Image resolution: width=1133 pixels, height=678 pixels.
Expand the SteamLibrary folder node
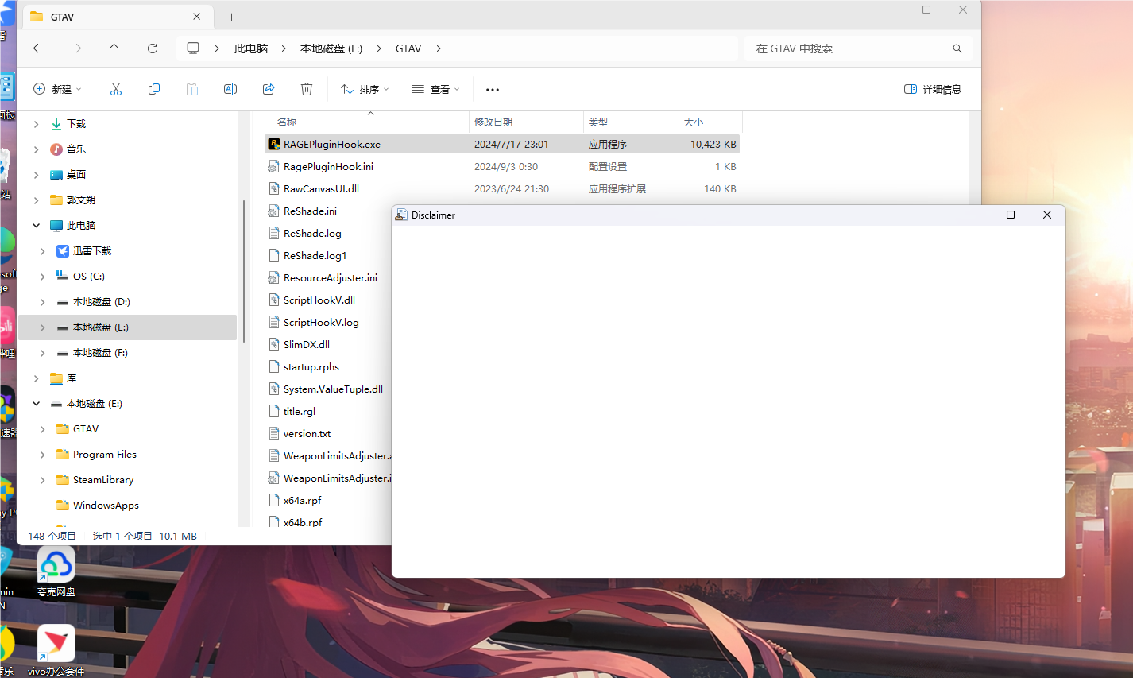click(43, 480)
